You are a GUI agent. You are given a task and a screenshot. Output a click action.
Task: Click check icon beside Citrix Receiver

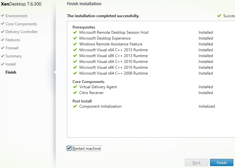click(x=75, y=93)
